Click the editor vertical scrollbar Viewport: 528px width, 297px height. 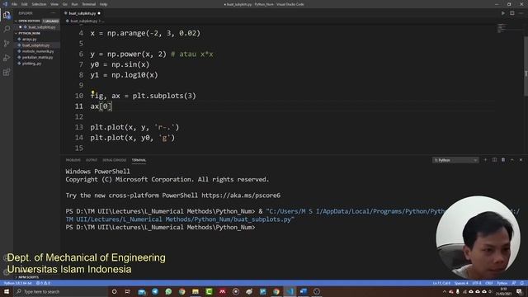526,66
